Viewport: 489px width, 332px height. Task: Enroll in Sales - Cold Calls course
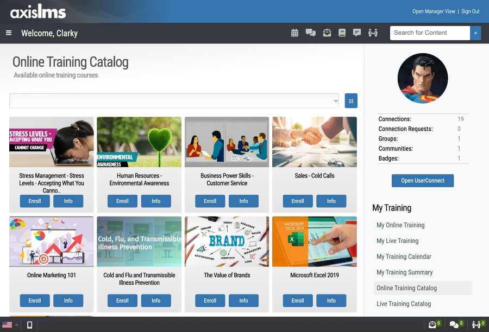pos(298,201)
